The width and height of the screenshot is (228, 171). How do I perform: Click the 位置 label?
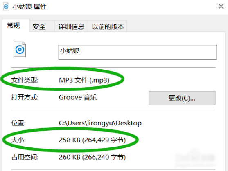click(18, 123)
